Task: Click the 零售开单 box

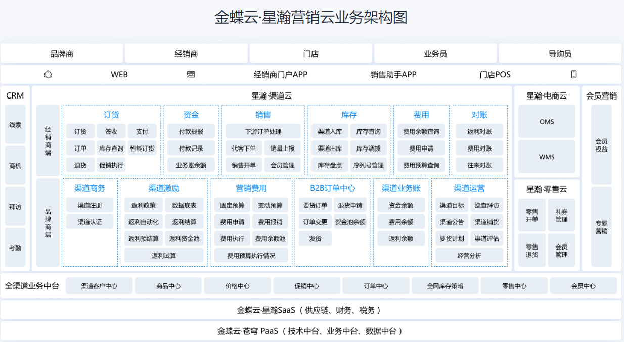Action: [x=532, y=215]
